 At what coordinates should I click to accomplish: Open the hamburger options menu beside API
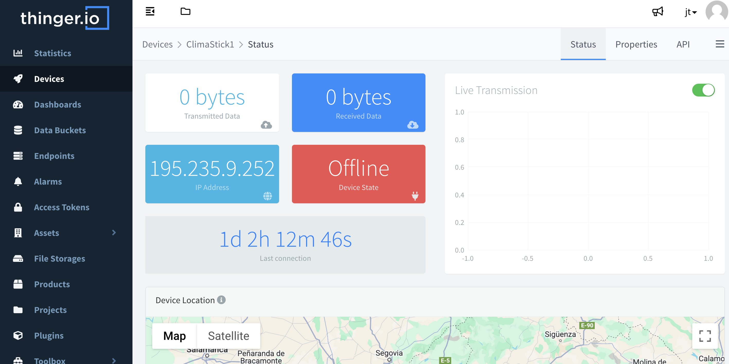pos(720,44)
